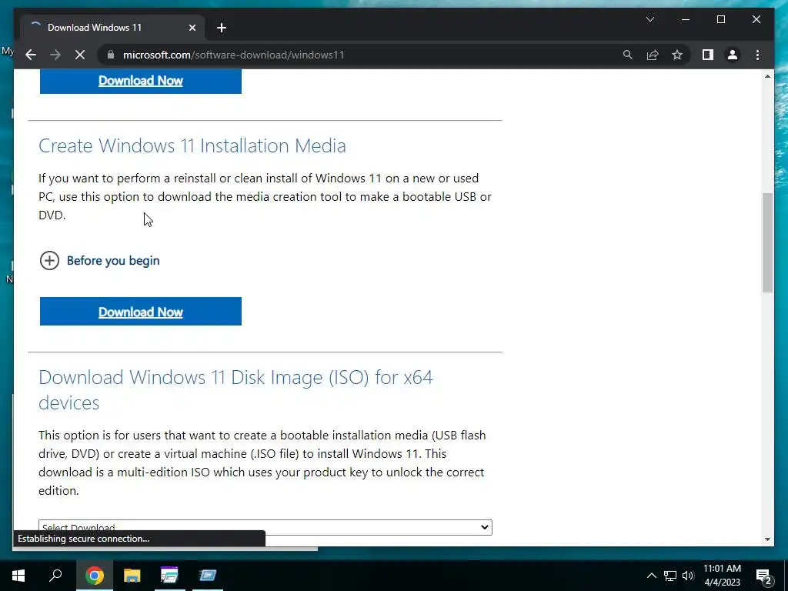Screen dimensions: 788x591
Task: Expand Before you begin section
Action: click(49, 260)
